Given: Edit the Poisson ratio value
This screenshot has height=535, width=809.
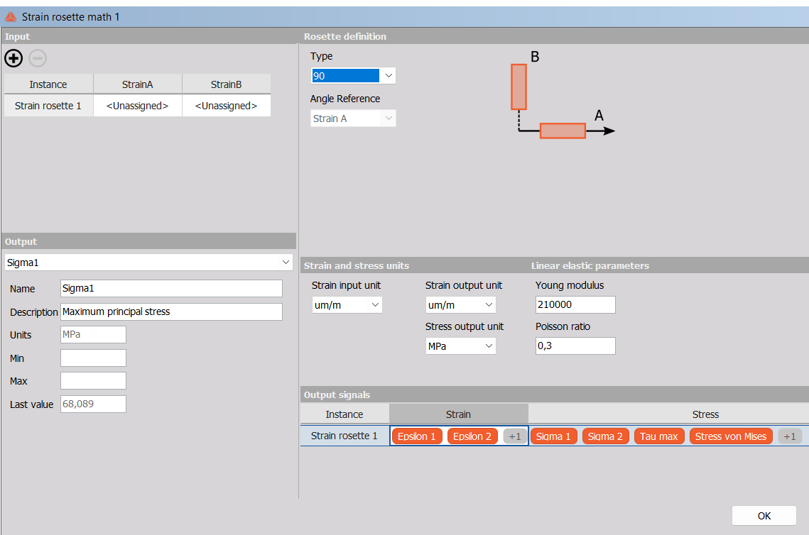Looking at the screenshot, I should (x=575, y=346).
